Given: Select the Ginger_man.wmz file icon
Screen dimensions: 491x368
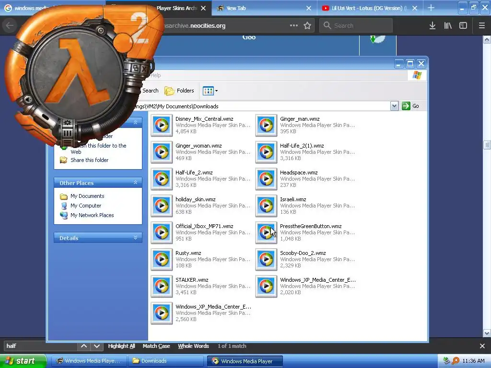Looking at the screenshot, I should pyautogui.click(x=266, y=125).
